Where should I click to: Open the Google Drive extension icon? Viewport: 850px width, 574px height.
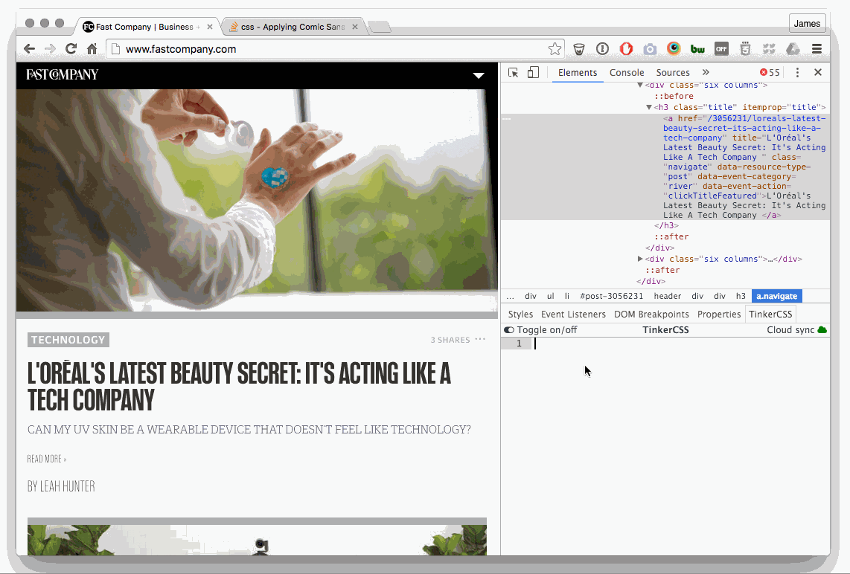tap(793, 49)
